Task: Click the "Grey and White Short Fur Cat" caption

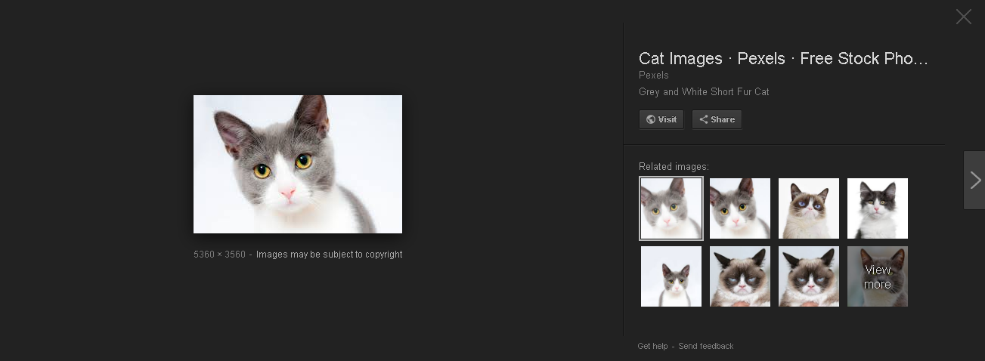Action: (x=704, y=91)
